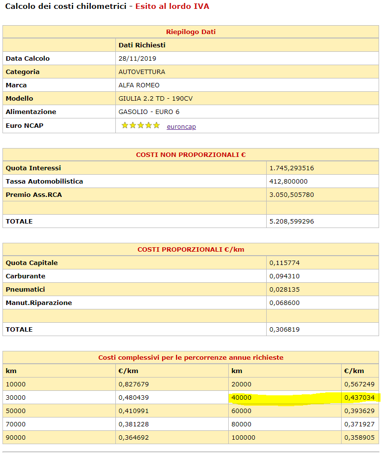Viewport: 384px width, 456px height.
Task: Click Carburante value 0,094310
Action: tap(284, 276)
